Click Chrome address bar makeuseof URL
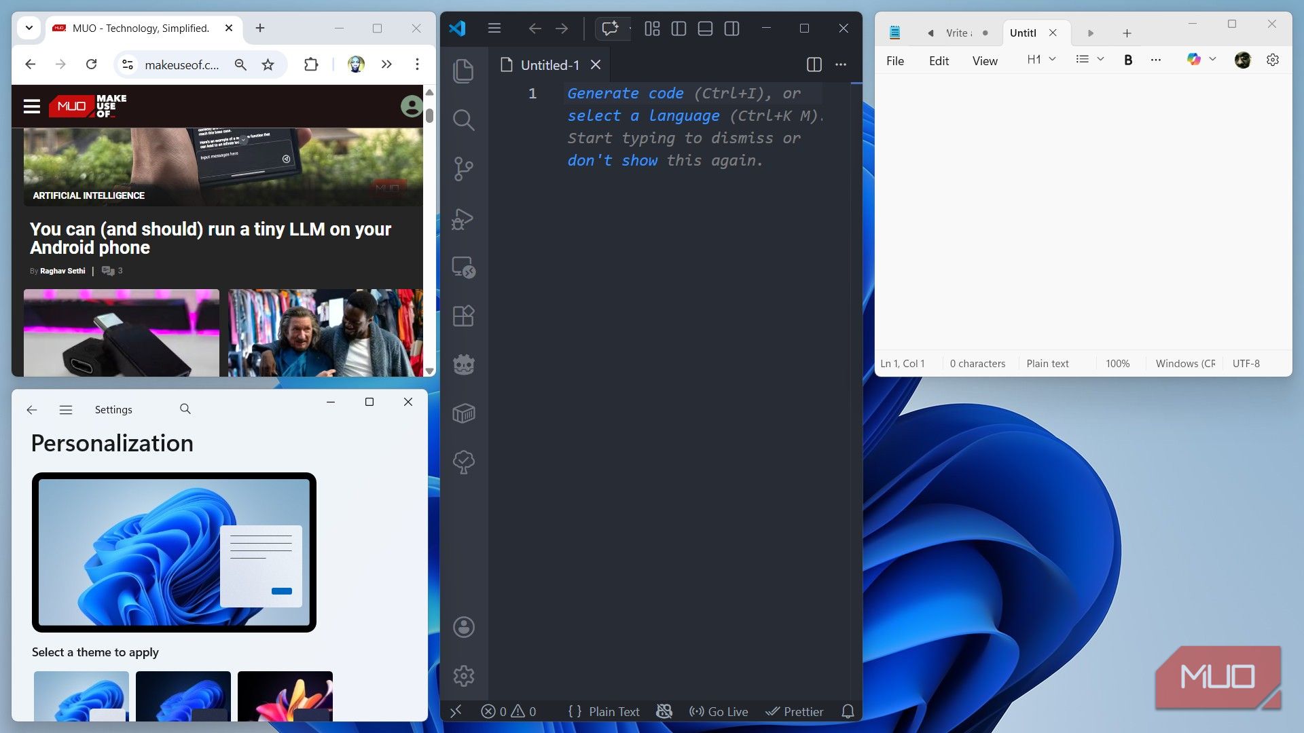Screen dimensions: 1304x733 [x=182, y=65]
